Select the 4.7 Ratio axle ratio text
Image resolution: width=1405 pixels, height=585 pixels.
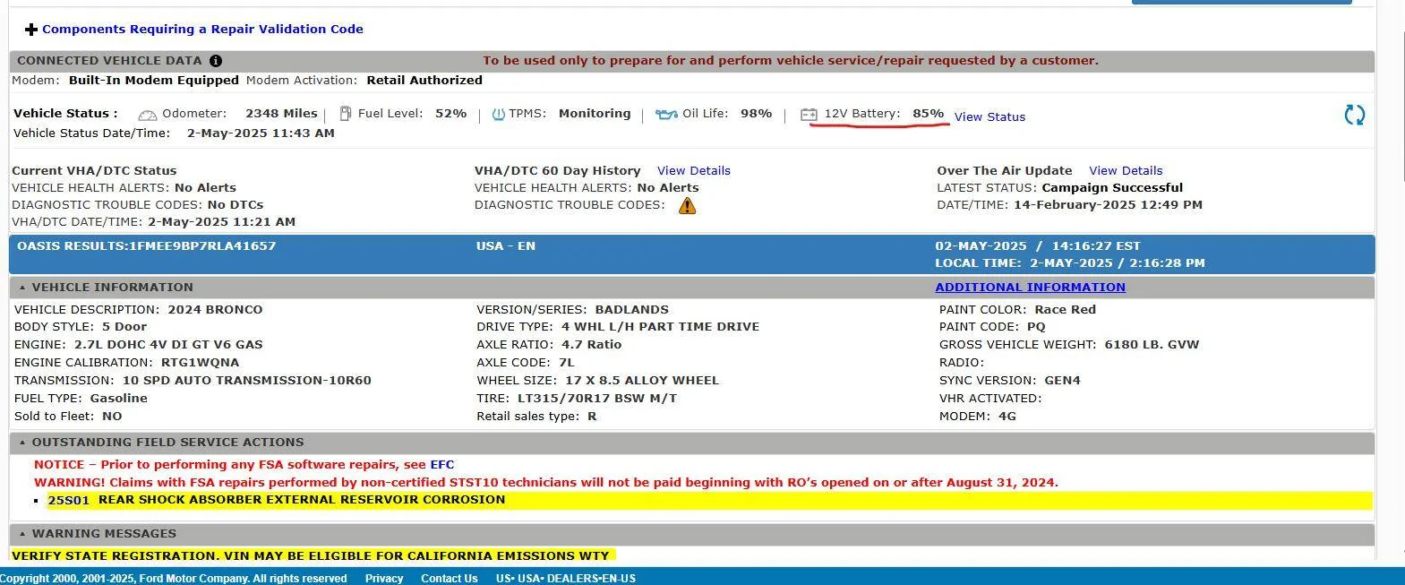point(591,344)
